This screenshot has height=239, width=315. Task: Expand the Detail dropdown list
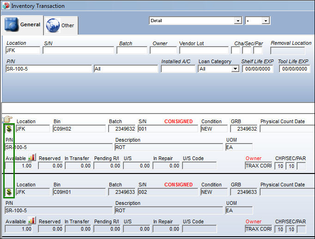238,21
